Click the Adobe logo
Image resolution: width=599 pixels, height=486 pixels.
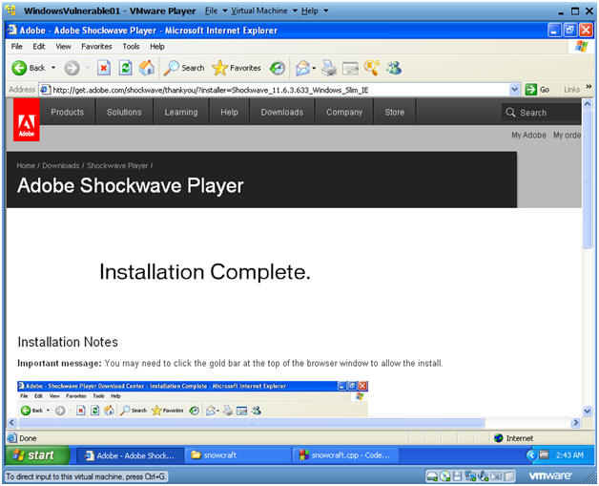tap(27, 120)
